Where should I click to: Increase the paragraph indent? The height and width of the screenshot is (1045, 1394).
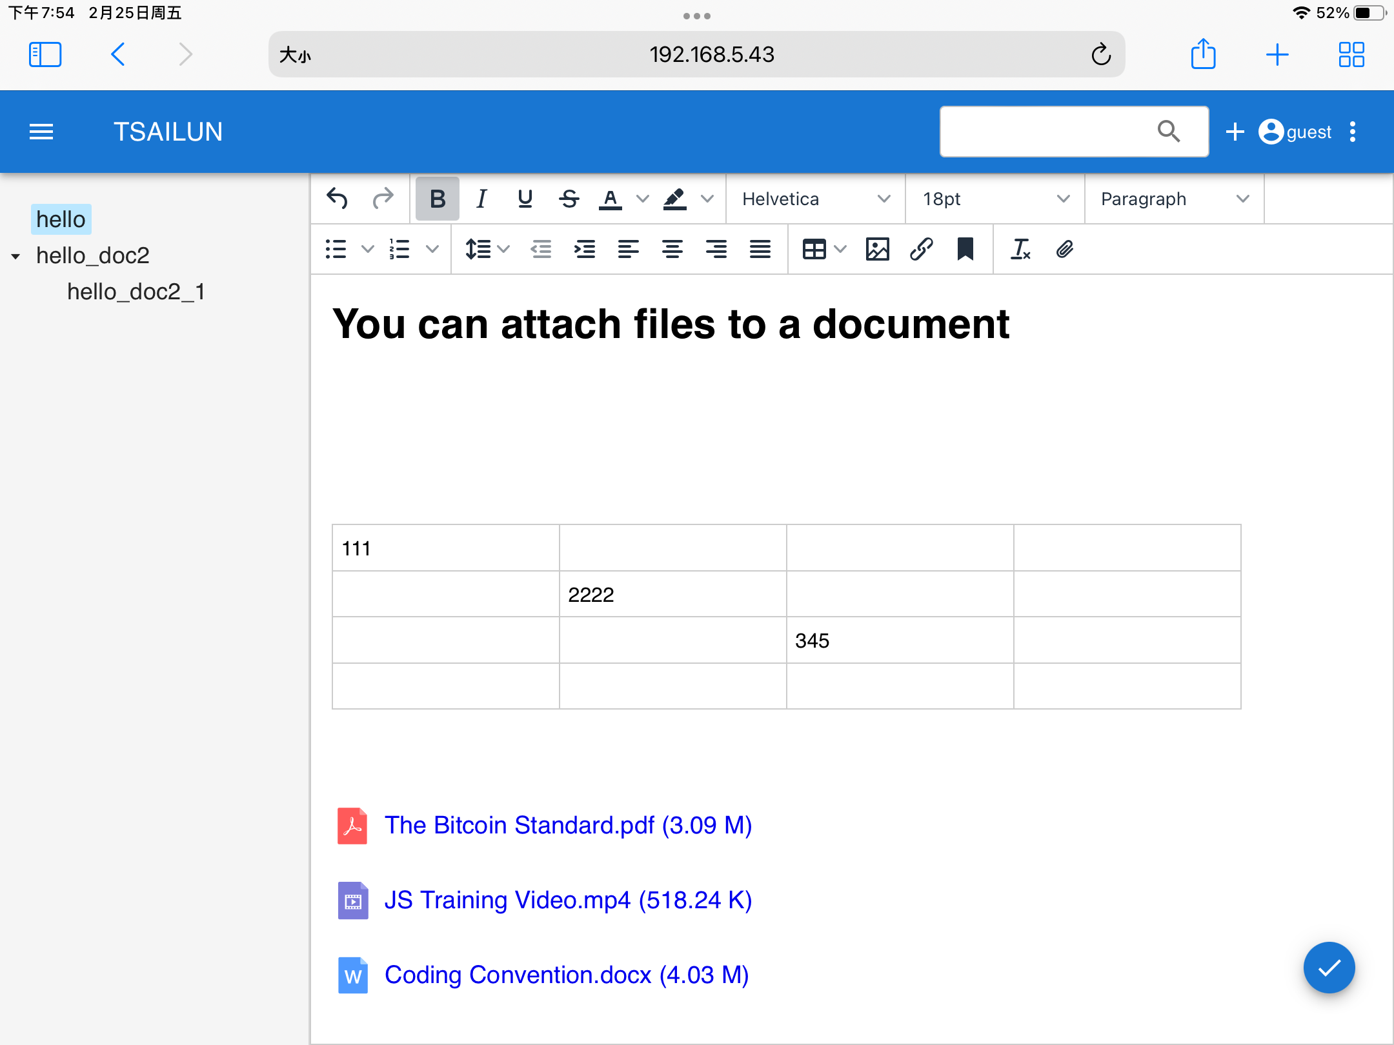pos(585,249)
